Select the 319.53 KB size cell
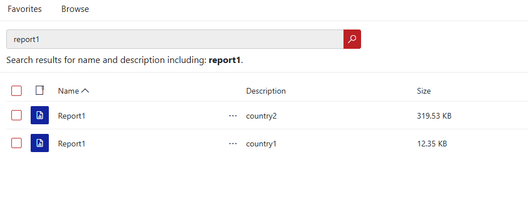The image size is (528, 223). (434, 116)
